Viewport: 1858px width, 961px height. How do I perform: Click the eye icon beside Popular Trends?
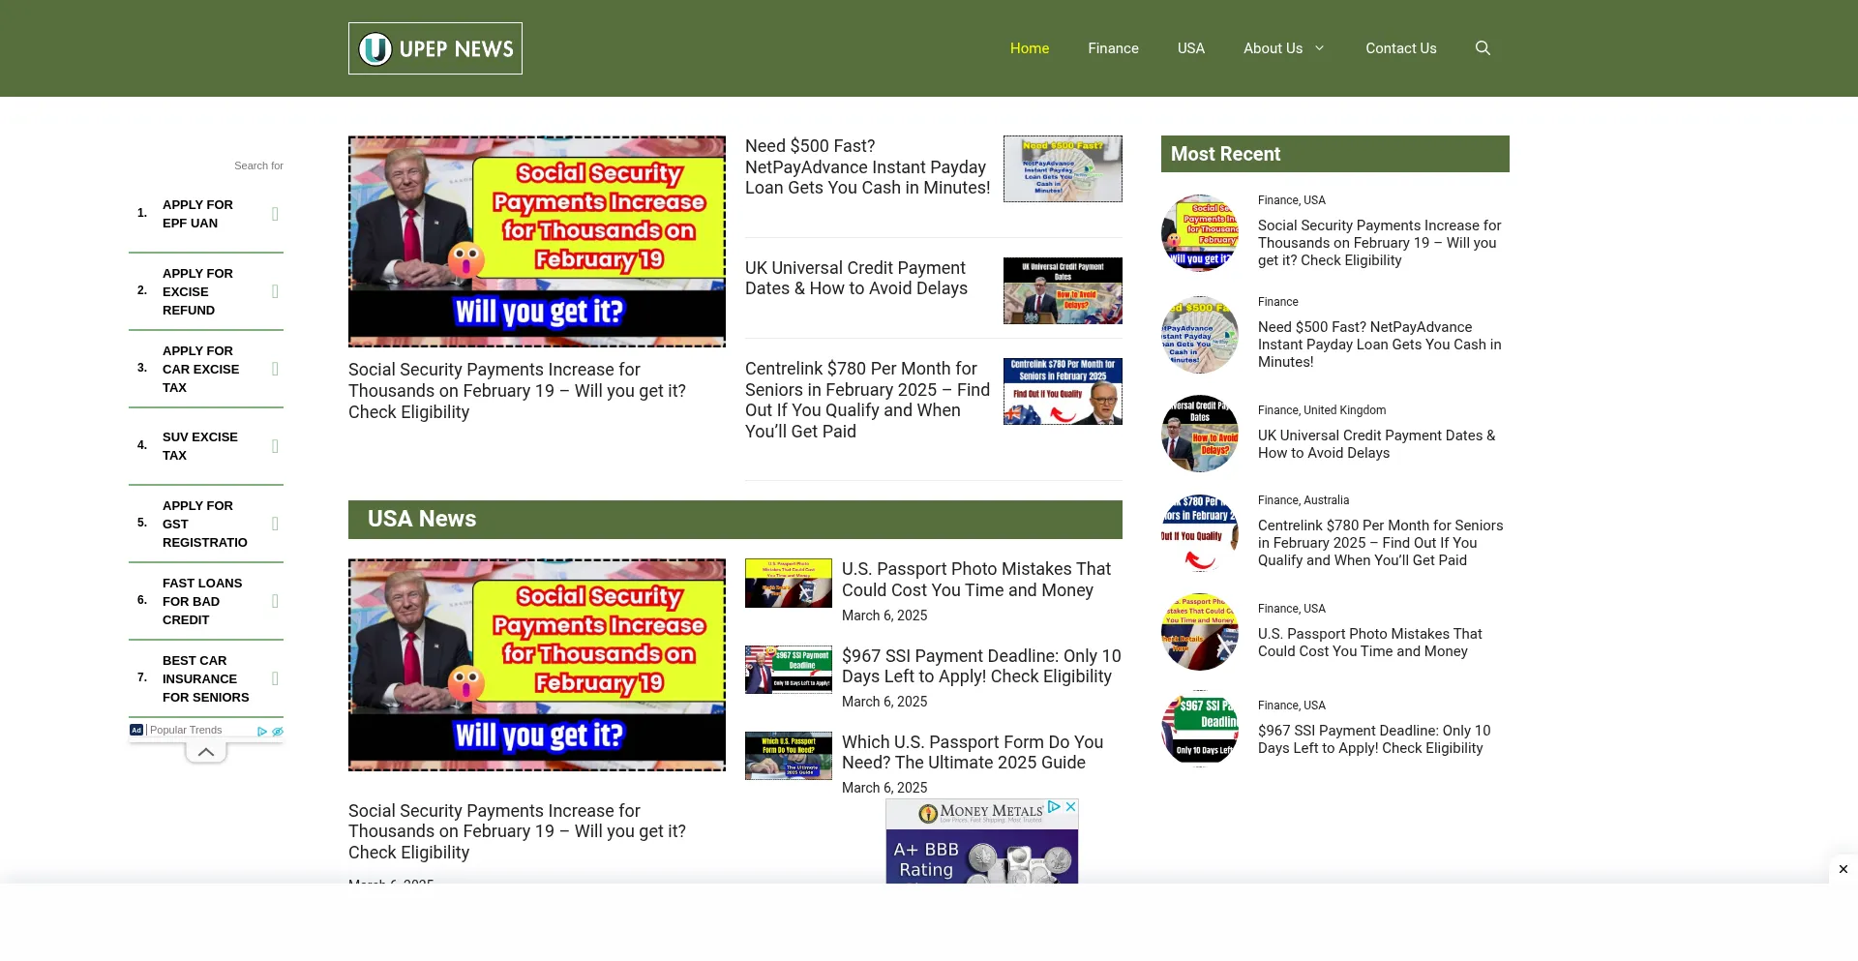[x=278, y=732]
